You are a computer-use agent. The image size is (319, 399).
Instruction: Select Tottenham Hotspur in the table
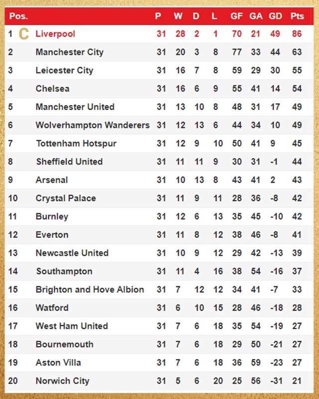pyautogui.click(x=76, y=144)
